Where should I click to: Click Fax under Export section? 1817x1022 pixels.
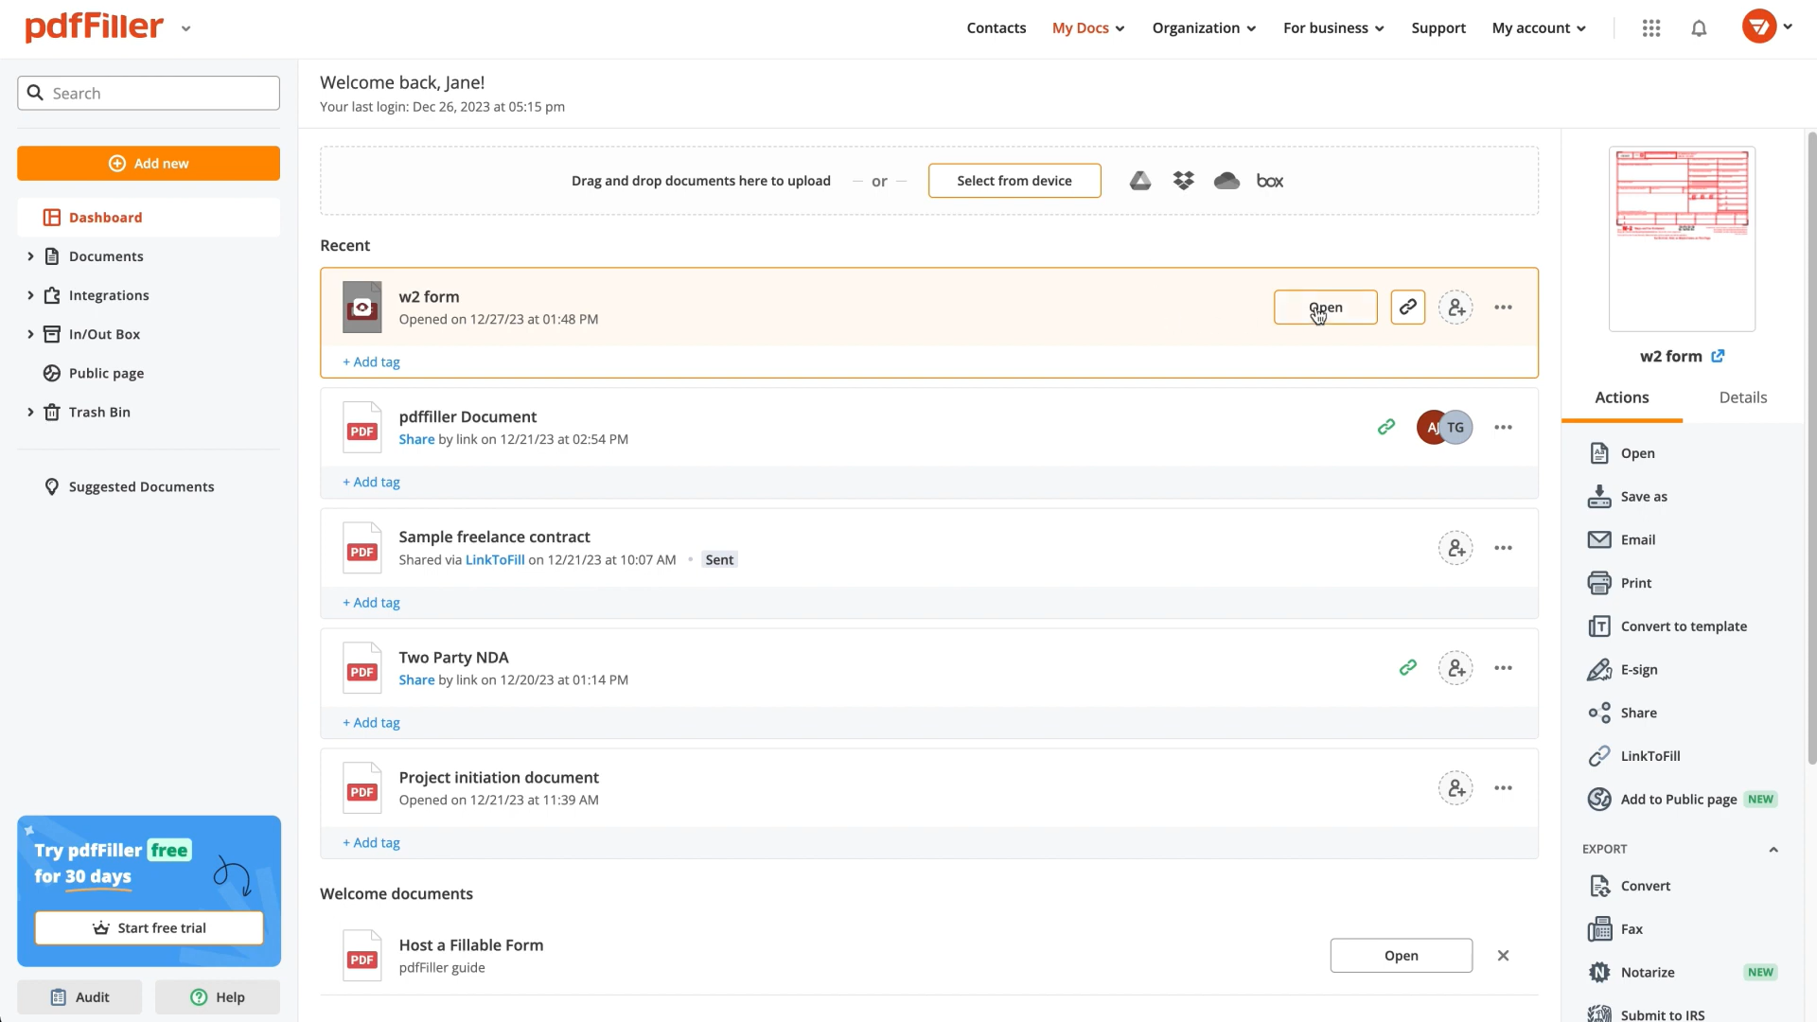pos(1615,929)
